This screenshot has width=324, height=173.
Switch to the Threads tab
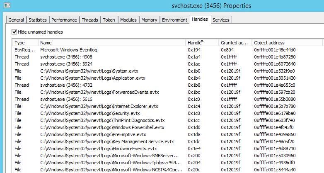pos(90,20)
